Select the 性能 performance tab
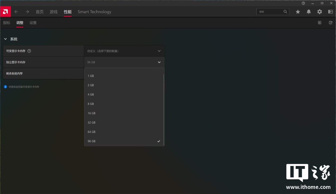Viewport: 336px width, 194px height. (x=68, y=12)
